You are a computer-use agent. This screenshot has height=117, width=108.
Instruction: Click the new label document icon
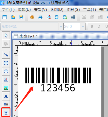(4, 17)
